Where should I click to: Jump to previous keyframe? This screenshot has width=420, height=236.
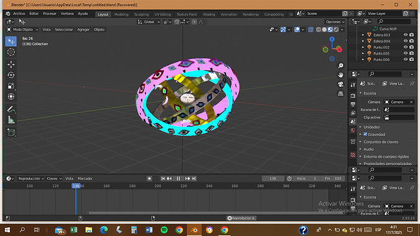tap(169, 178)
